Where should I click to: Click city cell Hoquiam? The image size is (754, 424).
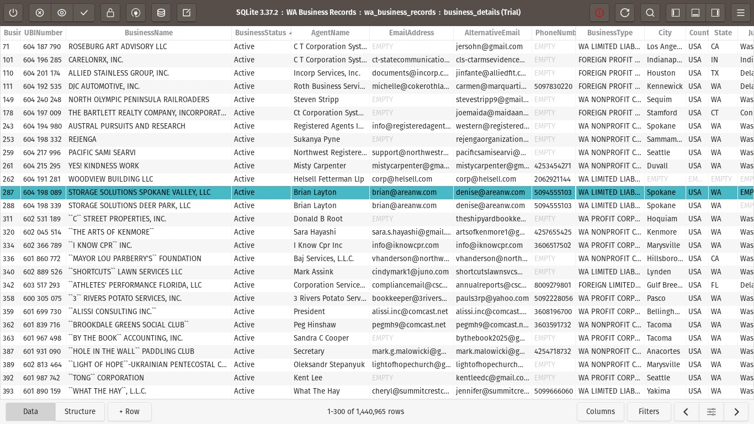pos(665,219)
